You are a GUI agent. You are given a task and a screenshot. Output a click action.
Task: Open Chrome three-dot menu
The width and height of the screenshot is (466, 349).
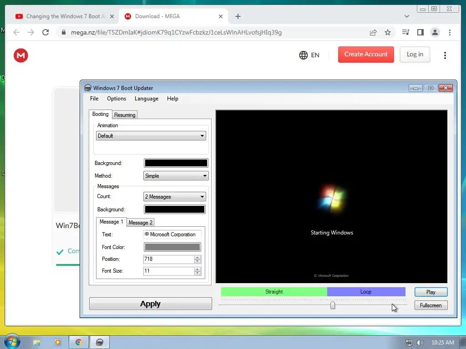pos(450,32)
